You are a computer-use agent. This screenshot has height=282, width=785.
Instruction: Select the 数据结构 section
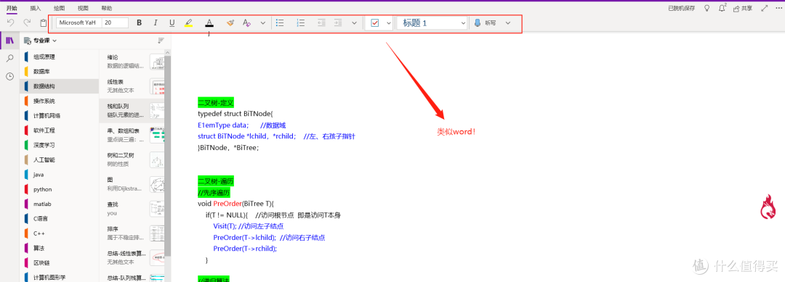pos(59,86)
